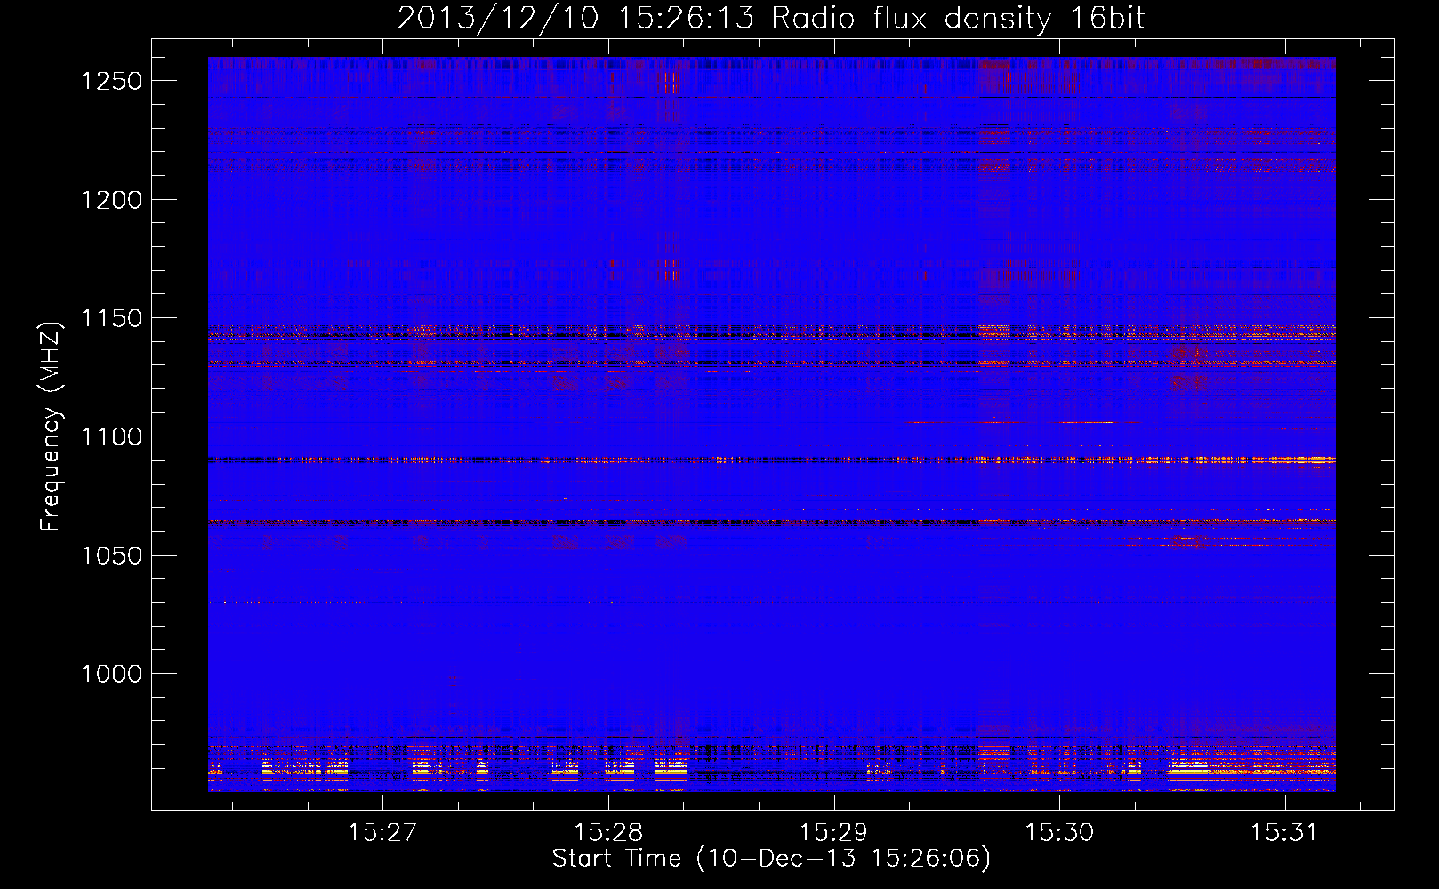Click the 15:31 time tick label

click(1284, 832)
